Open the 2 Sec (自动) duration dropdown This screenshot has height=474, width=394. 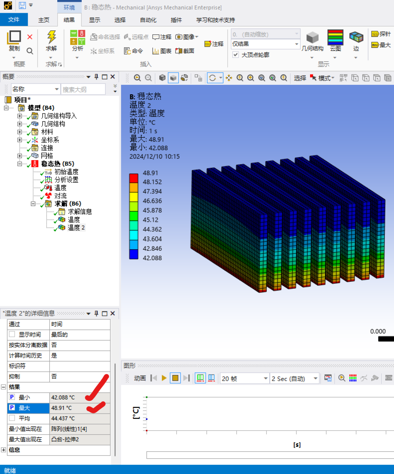316,379
